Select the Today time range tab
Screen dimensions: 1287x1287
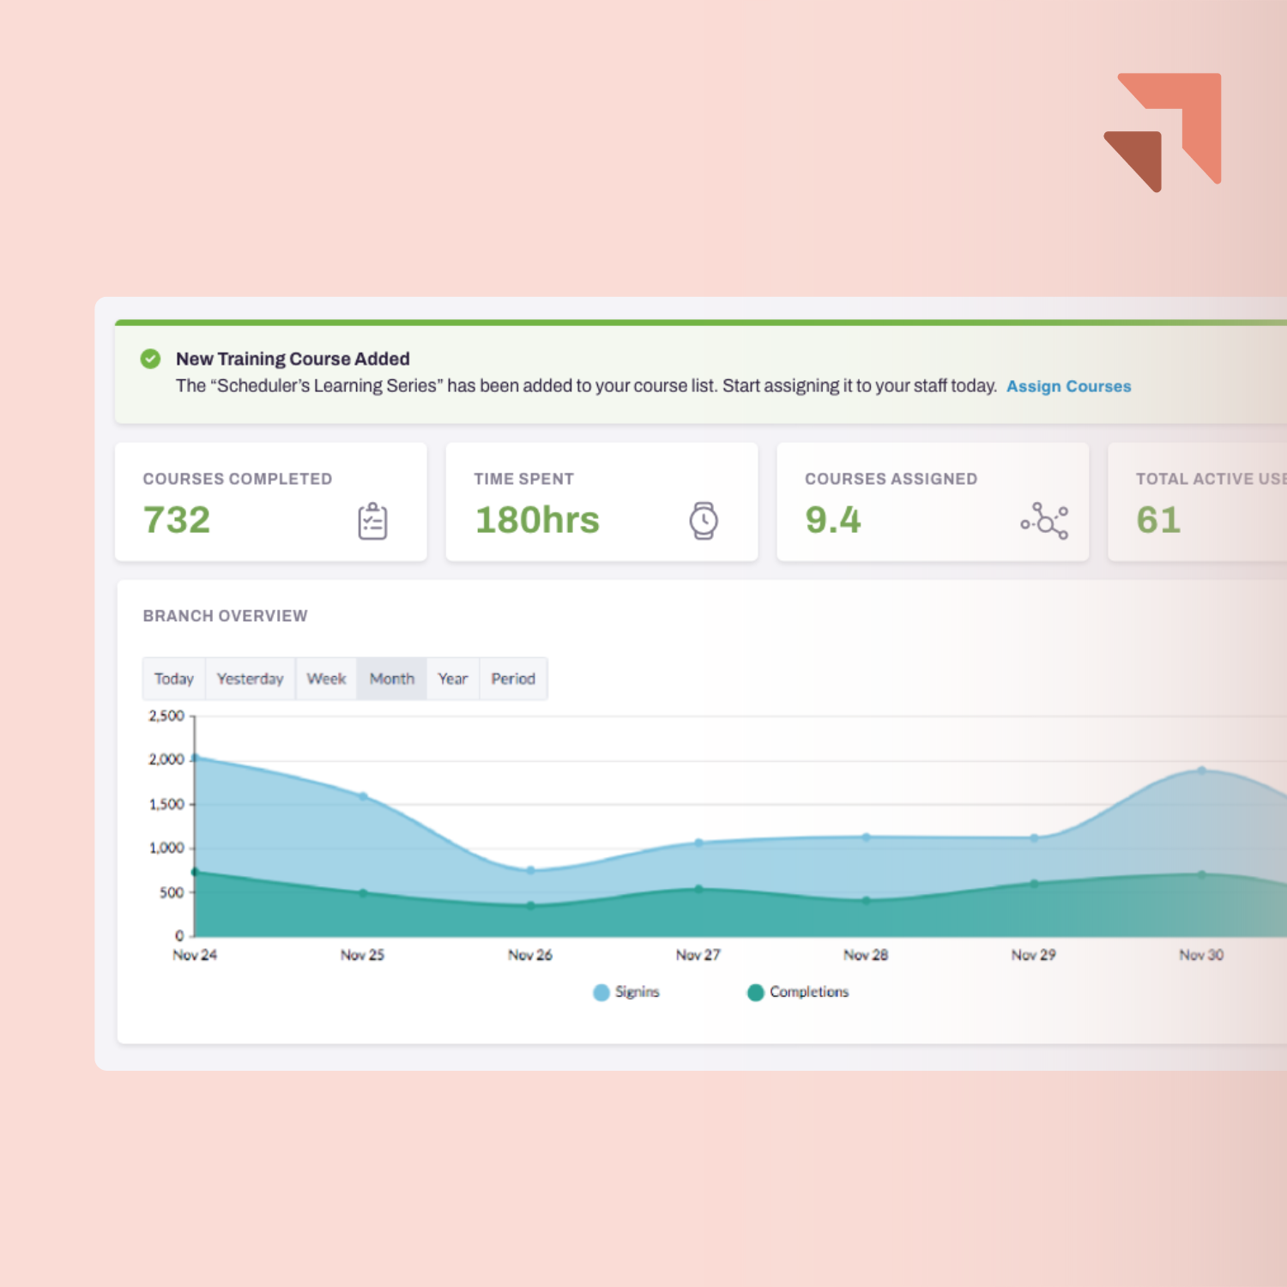click(174, 679)
